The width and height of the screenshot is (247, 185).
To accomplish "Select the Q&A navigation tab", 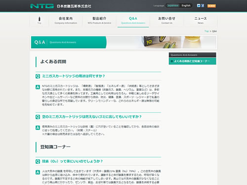I will tap(133, 20).
